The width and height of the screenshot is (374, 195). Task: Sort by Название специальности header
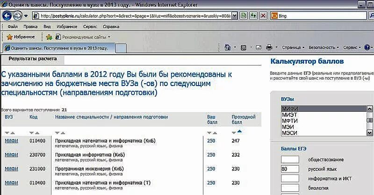pos(111,117)
